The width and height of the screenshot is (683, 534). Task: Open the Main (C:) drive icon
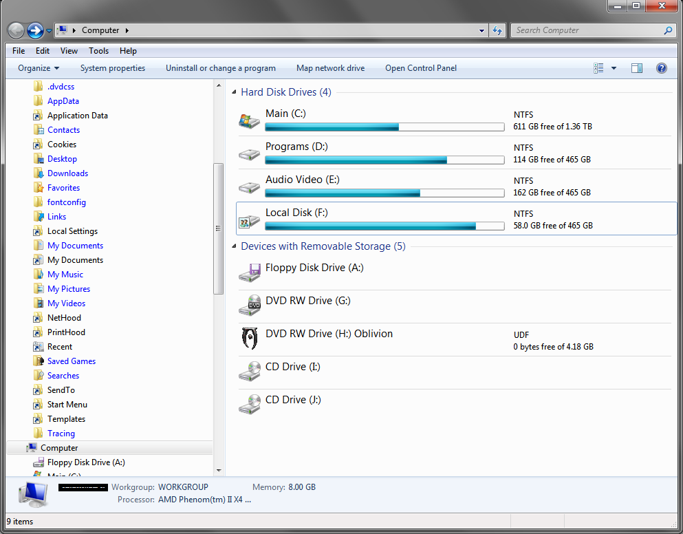(x=249, y=120)
